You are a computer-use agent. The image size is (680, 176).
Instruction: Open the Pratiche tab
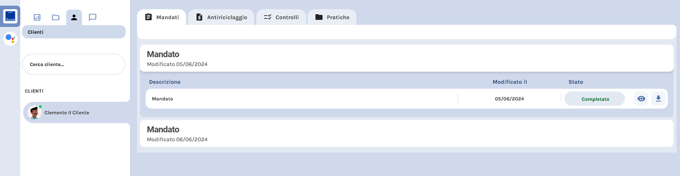pyautogui.click(x=332, y=17)
